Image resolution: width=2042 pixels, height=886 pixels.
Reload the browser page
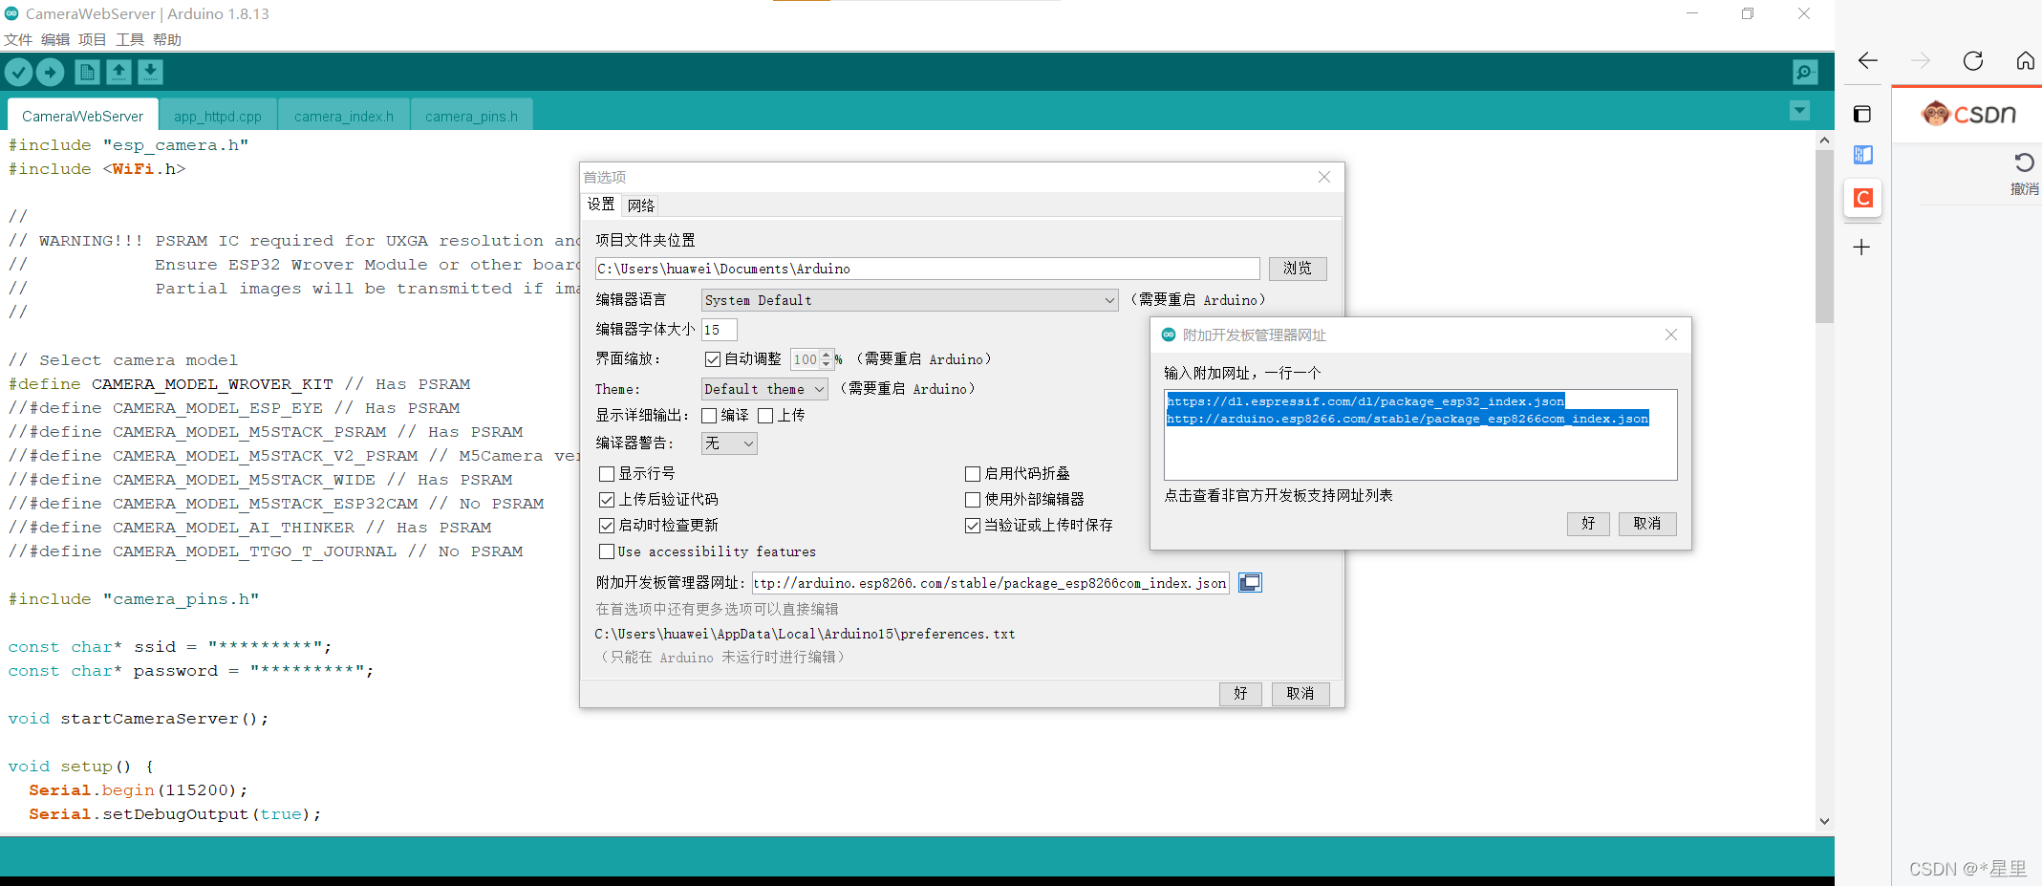tap(1973, 61)
